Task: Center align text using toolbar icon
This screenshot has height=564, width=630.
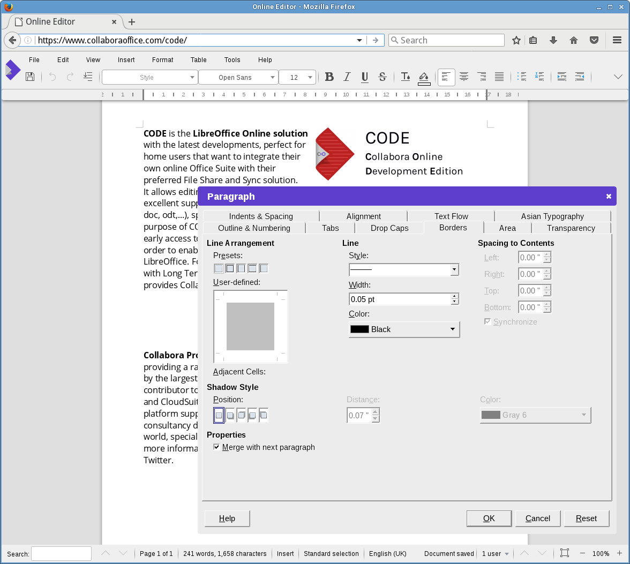Action: (464, 77)
